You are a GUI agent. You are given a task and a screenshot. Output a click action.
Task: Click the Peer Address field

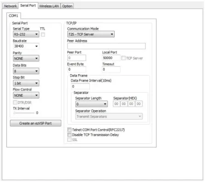tap(106, 46)
